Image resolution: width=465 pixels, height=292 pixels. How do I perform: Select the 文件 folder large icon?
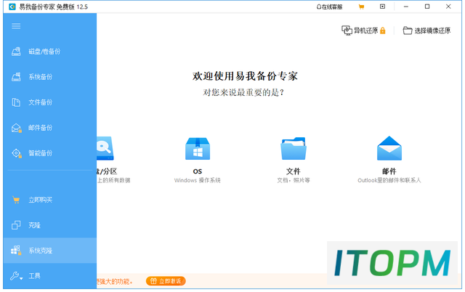click(x=294, y=148)
